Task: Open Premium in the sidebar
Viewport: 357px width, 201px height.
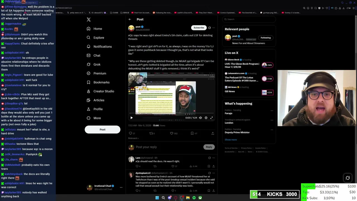Action: (x=96, y=73)
